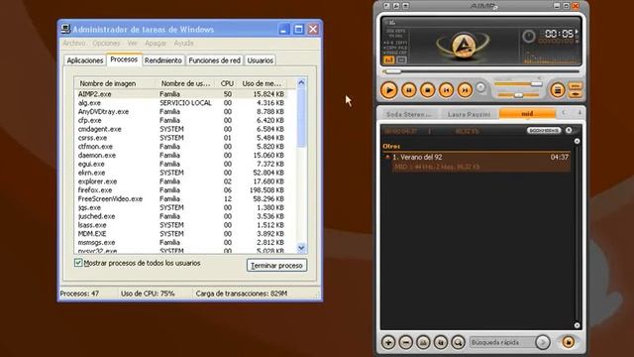634x357 pixels.
Task: Click the Terminar proceso button
Action: (276, 266)
